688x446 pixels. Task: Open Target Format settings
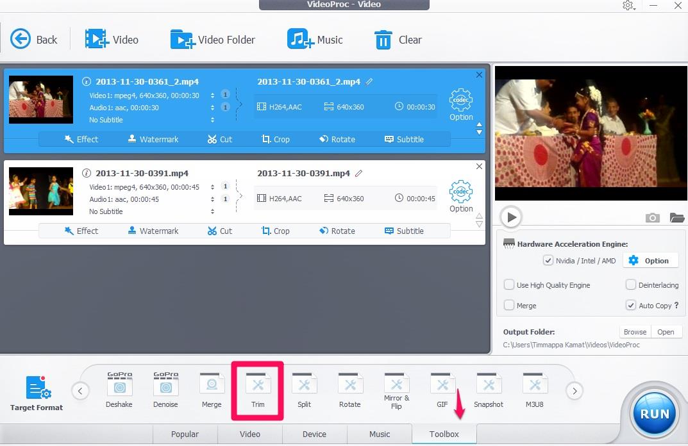click(37, 393)
